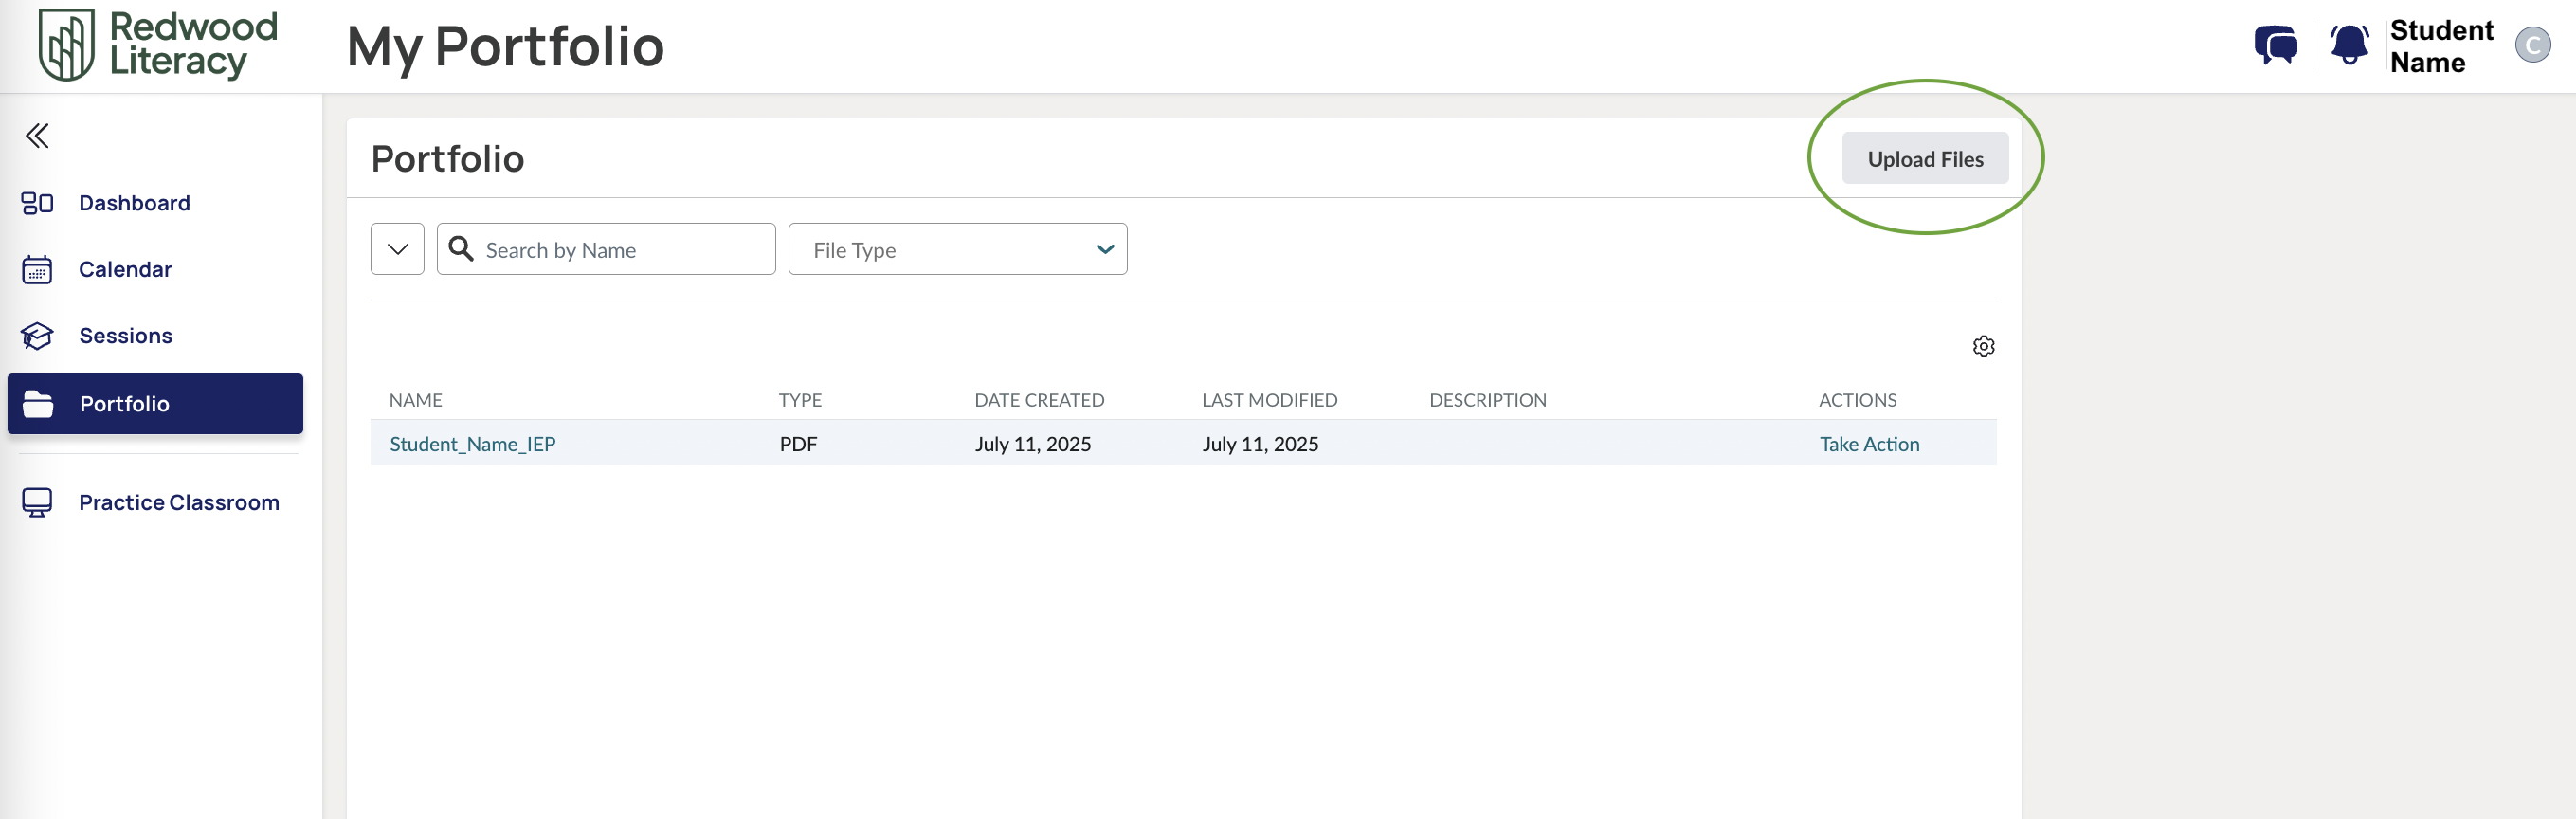This screenshot has height=819, width=2576.
Task: Sort by NAME column header
Action: 415,400
